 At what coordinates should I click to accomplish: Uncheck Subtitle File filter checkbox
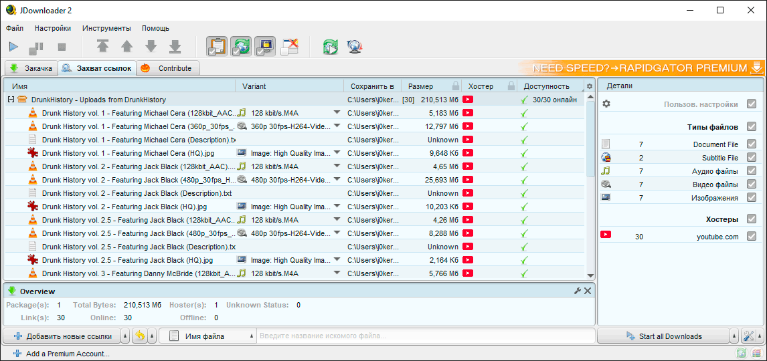pos(752,158)
